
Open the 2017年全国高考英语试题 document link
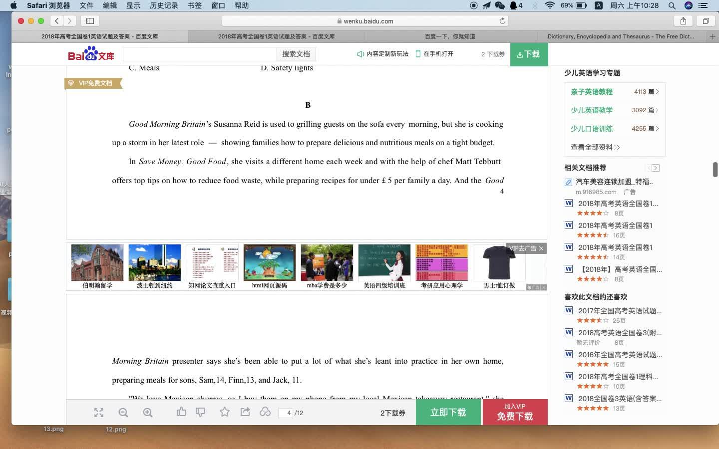coord(620,311)
